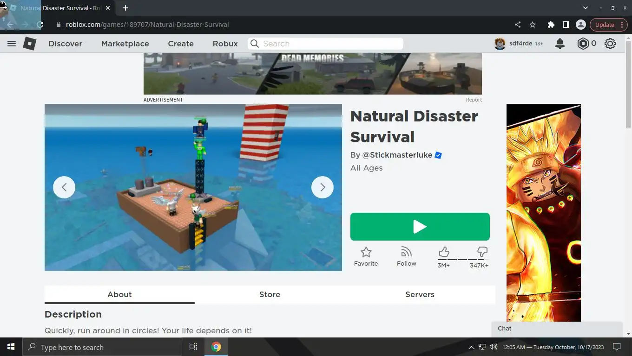Viewport: 632px width, 356px height.
Task: Switch to the Store tab
Action: pos(270,294)
